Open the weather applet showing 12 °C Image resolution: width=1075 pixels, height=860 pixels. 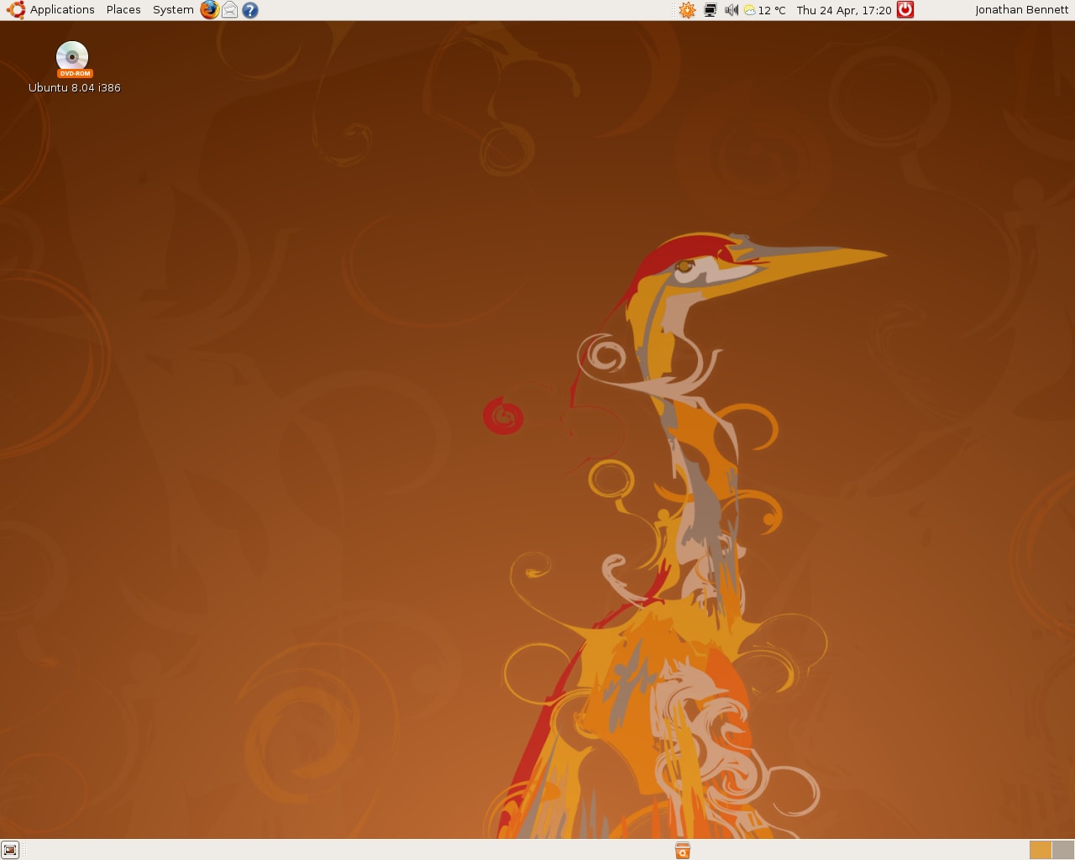pyautogui.click(x=764, y=10)
